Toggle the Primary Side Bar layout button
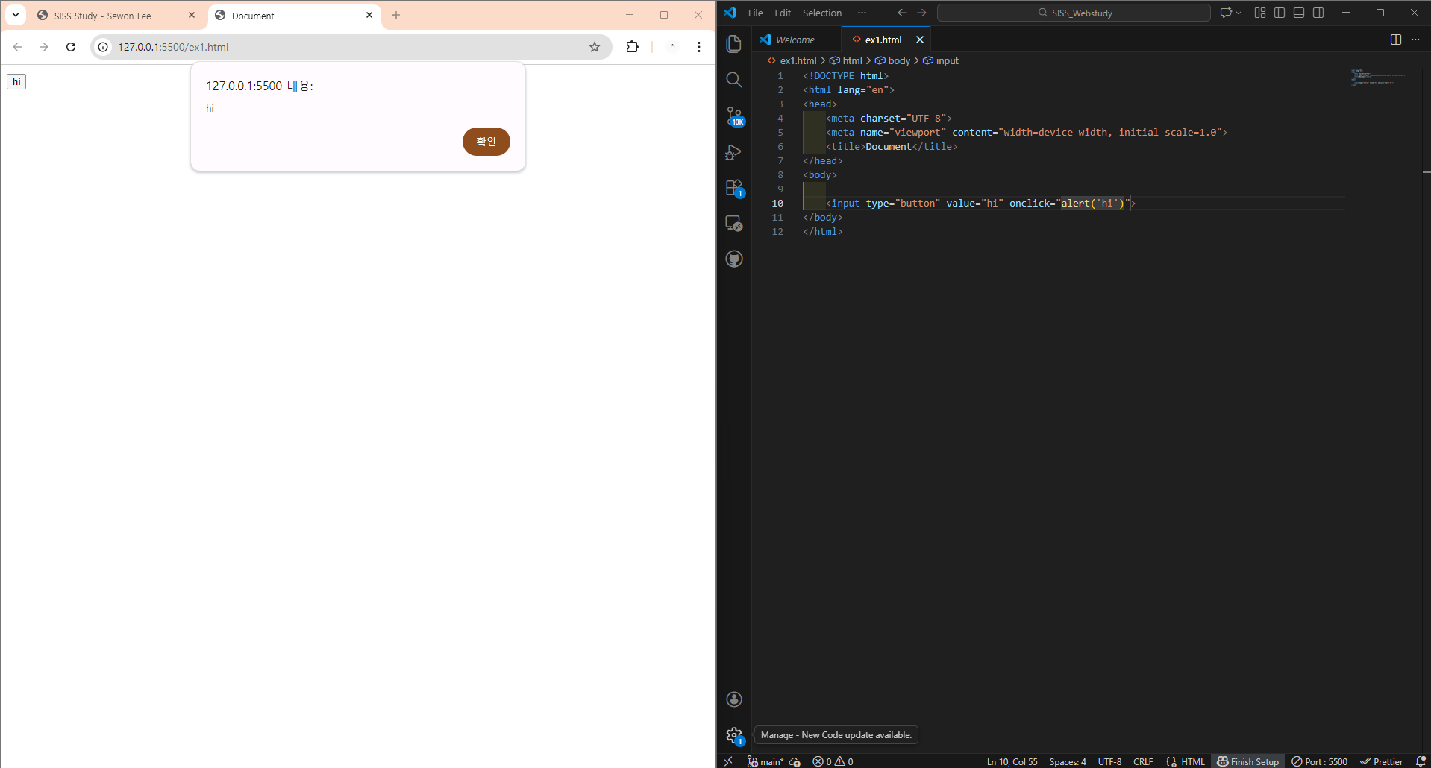1431x768 pixels. click(1280, 13)
